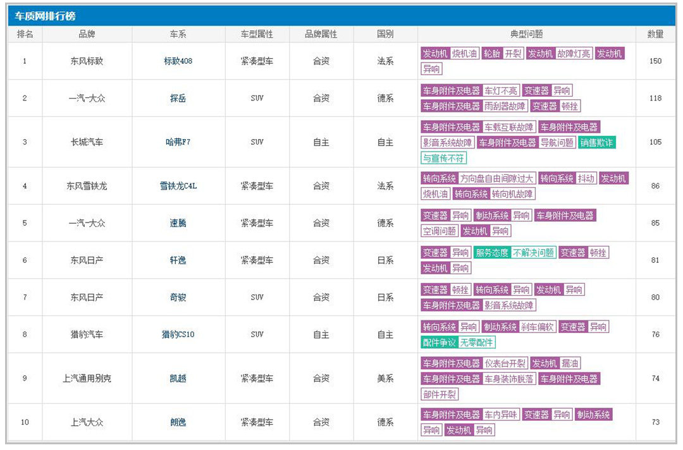Click the 典型问题 column header

tap(526, 34)
